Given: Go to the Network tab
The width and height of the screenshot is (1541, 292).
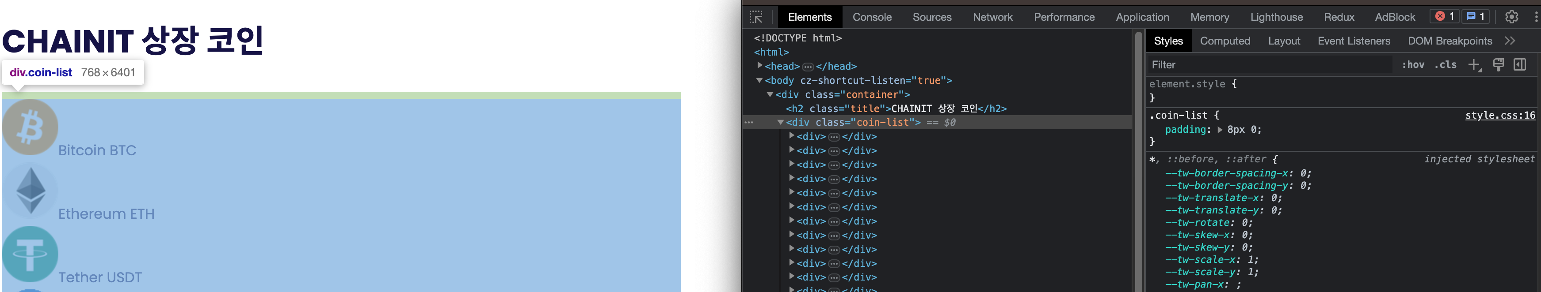Looking at the screenshot, I should (x=993, y=17).
